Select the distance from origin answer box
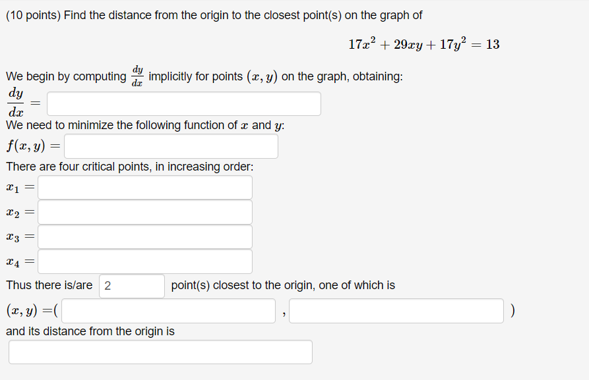The image size is (589, 380). (x=159, y=352)
